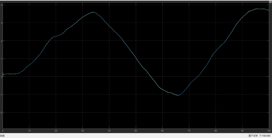This screenshot has width=272, height=138.
Task: Click the signal's lowest point near time 66
Action: [x=178, y=95]
